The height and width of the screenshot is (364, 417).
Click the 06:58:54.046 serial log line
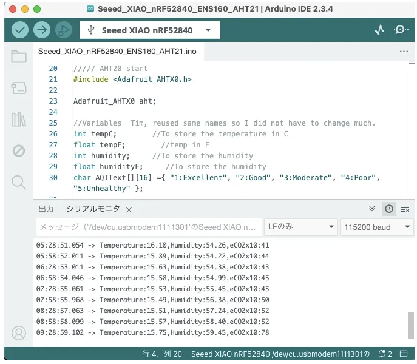152,278
